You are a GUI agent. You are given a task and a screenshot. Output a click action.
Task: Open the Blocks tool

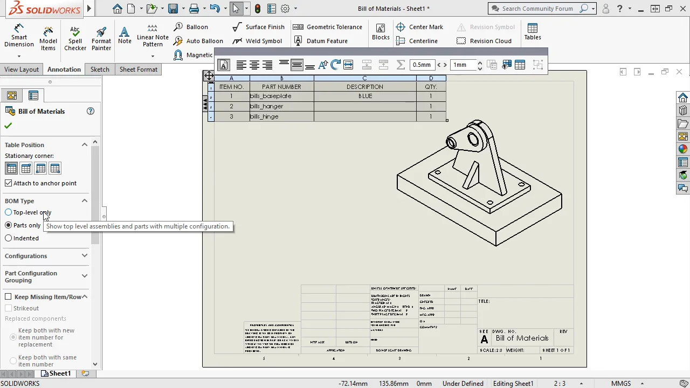point(381,32)
